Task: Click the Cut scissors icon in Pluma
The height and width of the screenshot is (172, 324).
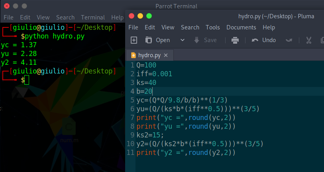Action: tap(309, 40)
